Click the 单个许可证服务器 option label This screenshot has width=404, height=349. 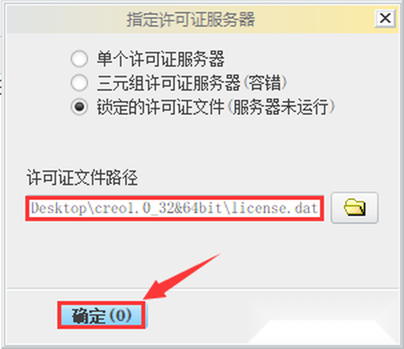(161, 59)
